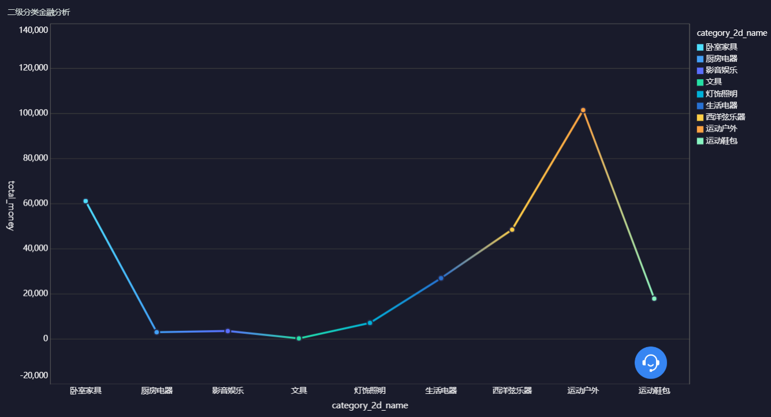
Task: Toggle the 生活电器 series in legend
Action: 717,106
